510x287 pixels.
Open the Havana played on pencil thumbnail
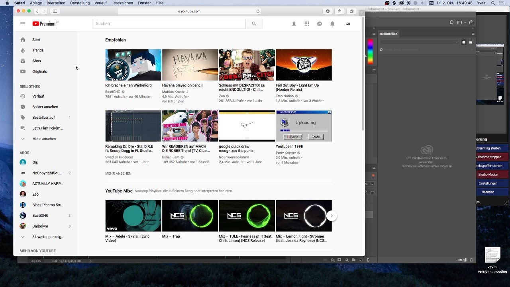tap(190, 65)
